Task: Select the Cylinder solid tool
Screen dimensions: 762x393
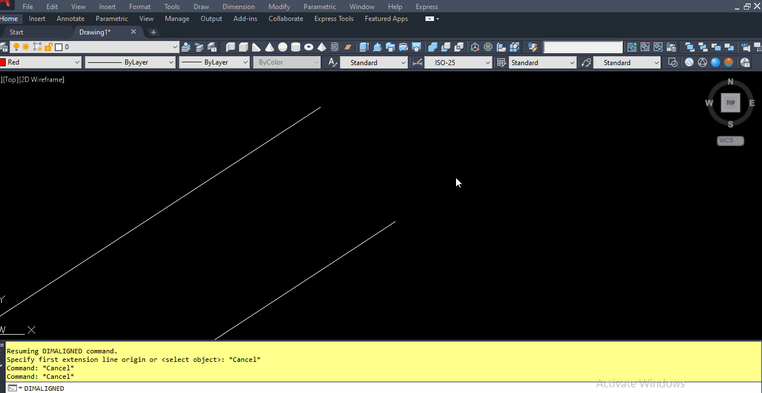Action: coord(295,47)
